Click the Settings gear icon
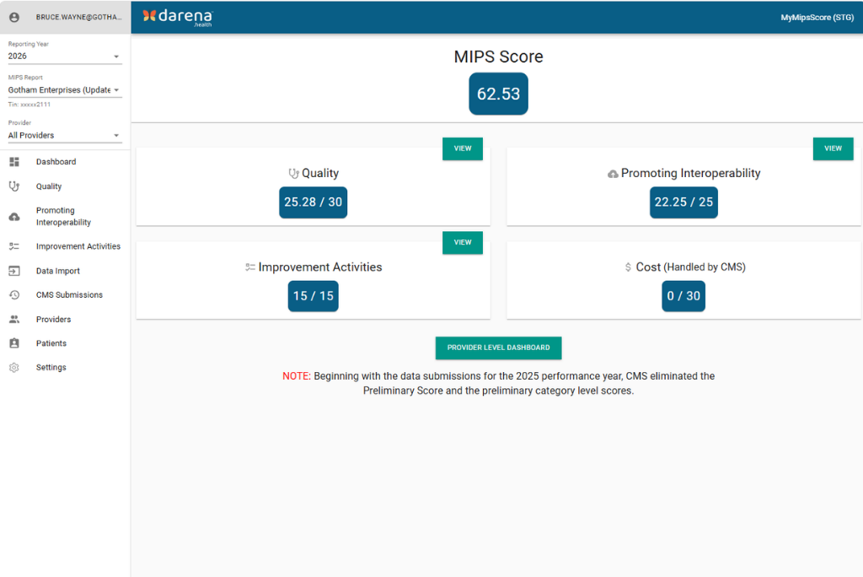Image resolution: width=863 pixels, height=577 pixels. pos(14,368)
